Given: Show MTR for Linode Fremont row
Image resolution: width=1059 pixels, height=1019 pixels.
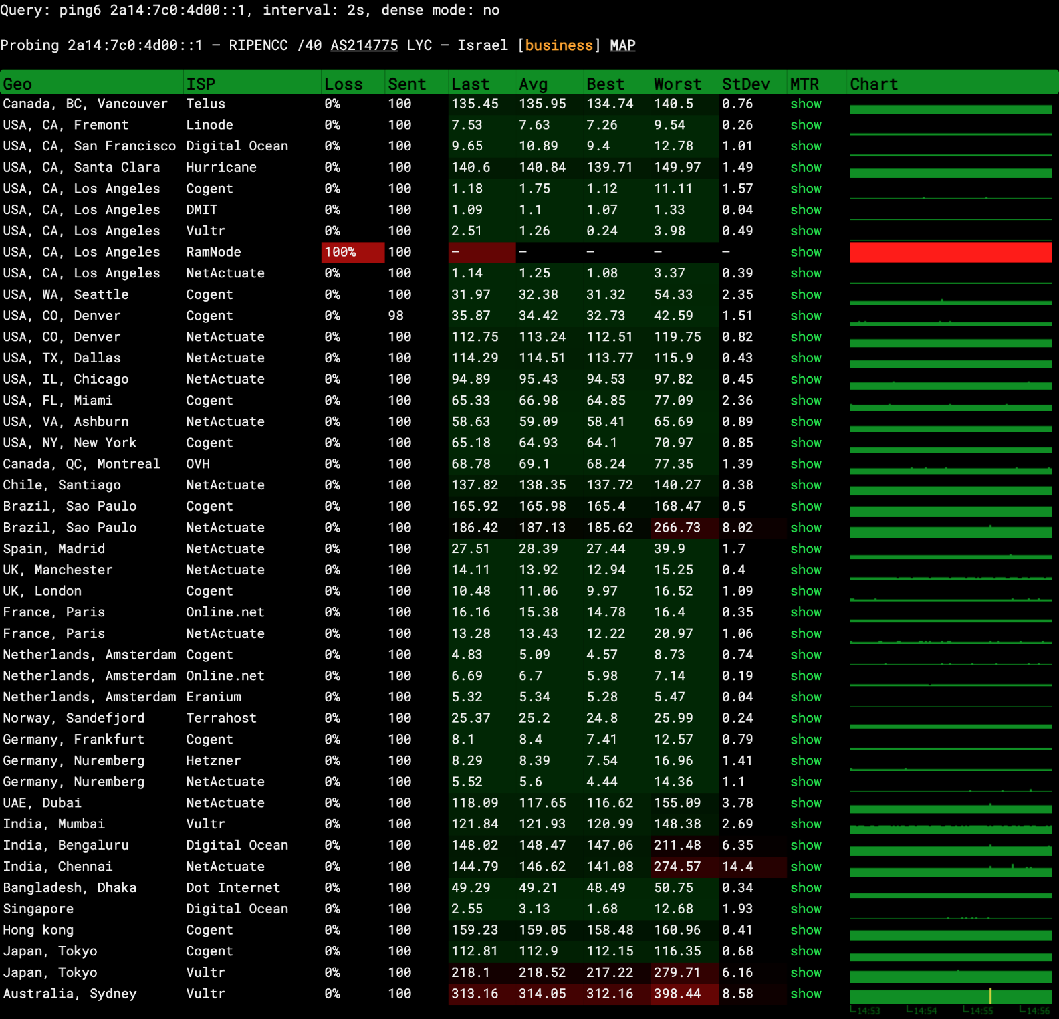Looking at the screenshot, I should [806, 125].
